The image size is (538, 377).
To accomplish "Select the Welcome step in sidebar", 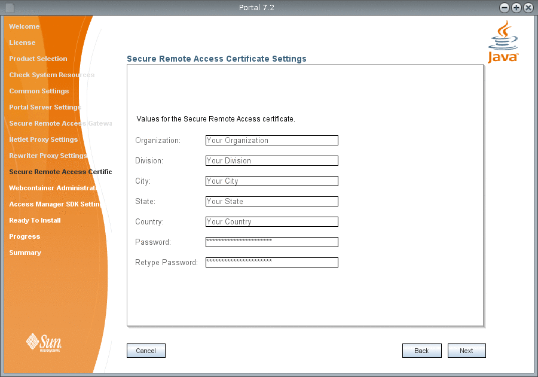I will pos(25,26).
